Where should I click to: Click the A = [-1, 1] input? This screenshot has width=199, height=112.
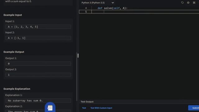pyautogui.click(x=38, y=38)
